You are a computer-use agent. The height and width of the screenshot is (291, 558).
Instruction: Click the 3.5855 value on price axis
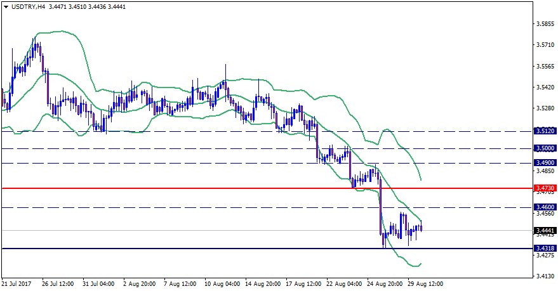pos(545,25)
